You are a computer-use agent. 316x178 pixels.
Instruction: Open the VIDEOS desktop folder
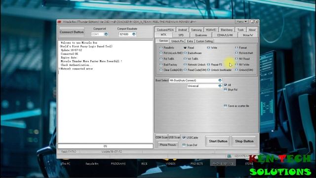tap(170, 164)
